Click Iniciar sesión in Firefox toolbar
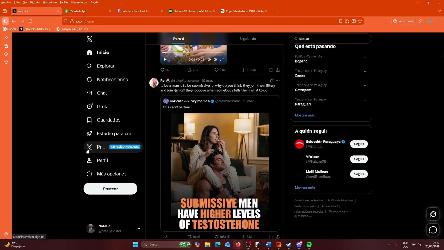 coord(404,21)
